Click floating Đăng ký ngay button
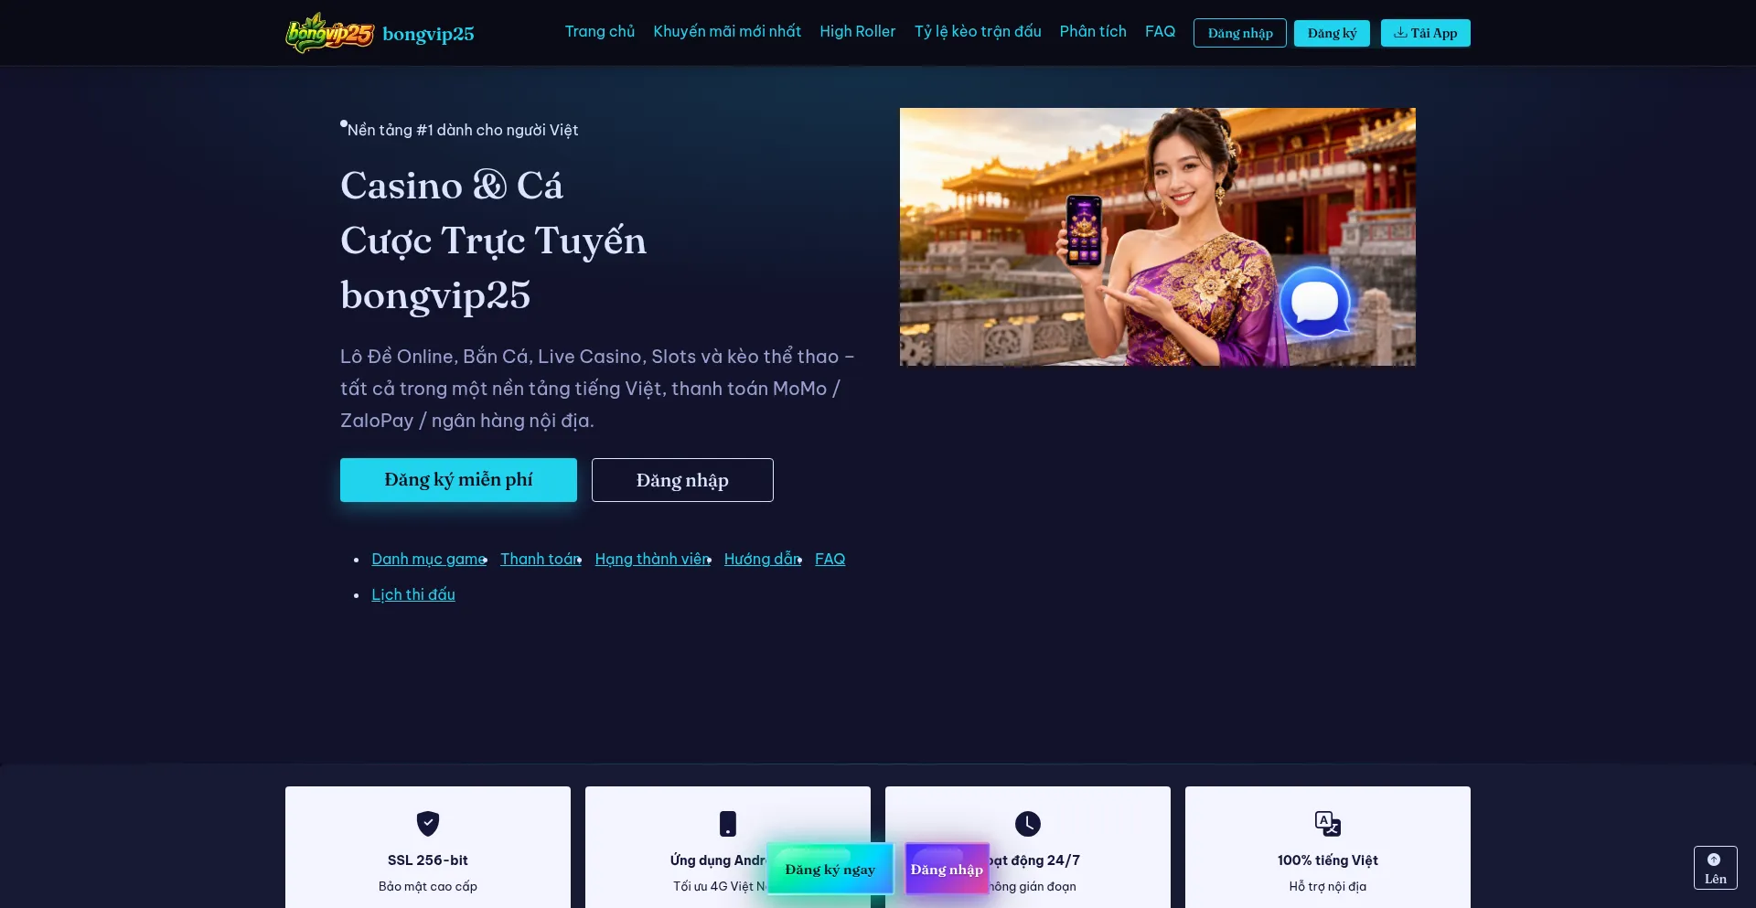Screen dimensions: 1756x908 pyautogui.click(x=830, y=869)
